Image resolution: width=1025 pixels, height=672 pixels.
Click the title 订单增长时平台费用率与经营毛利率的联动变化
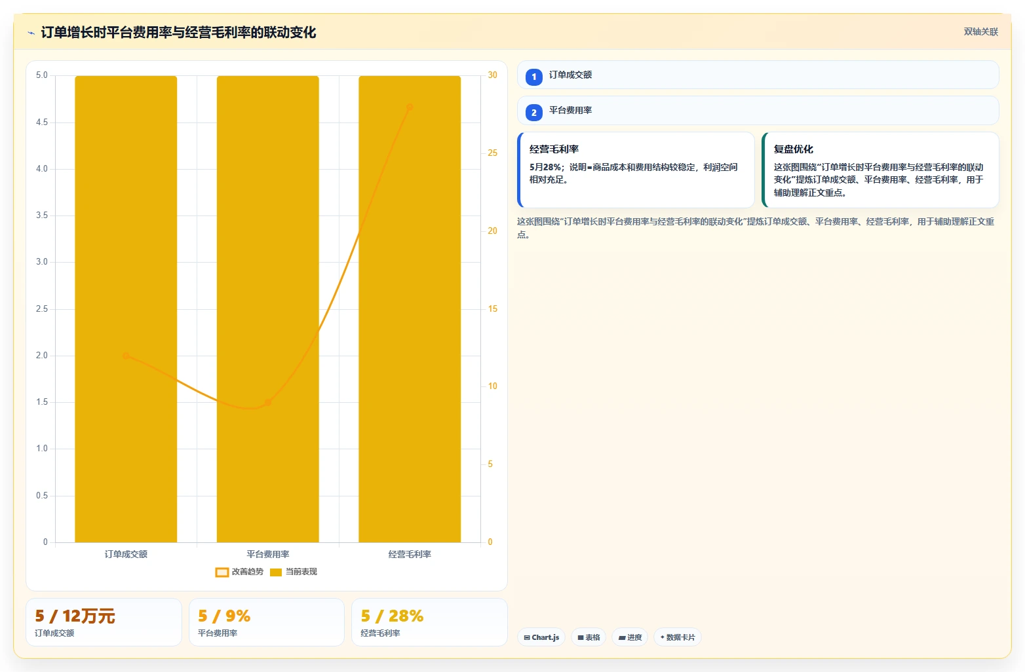(x=178, y=33)
